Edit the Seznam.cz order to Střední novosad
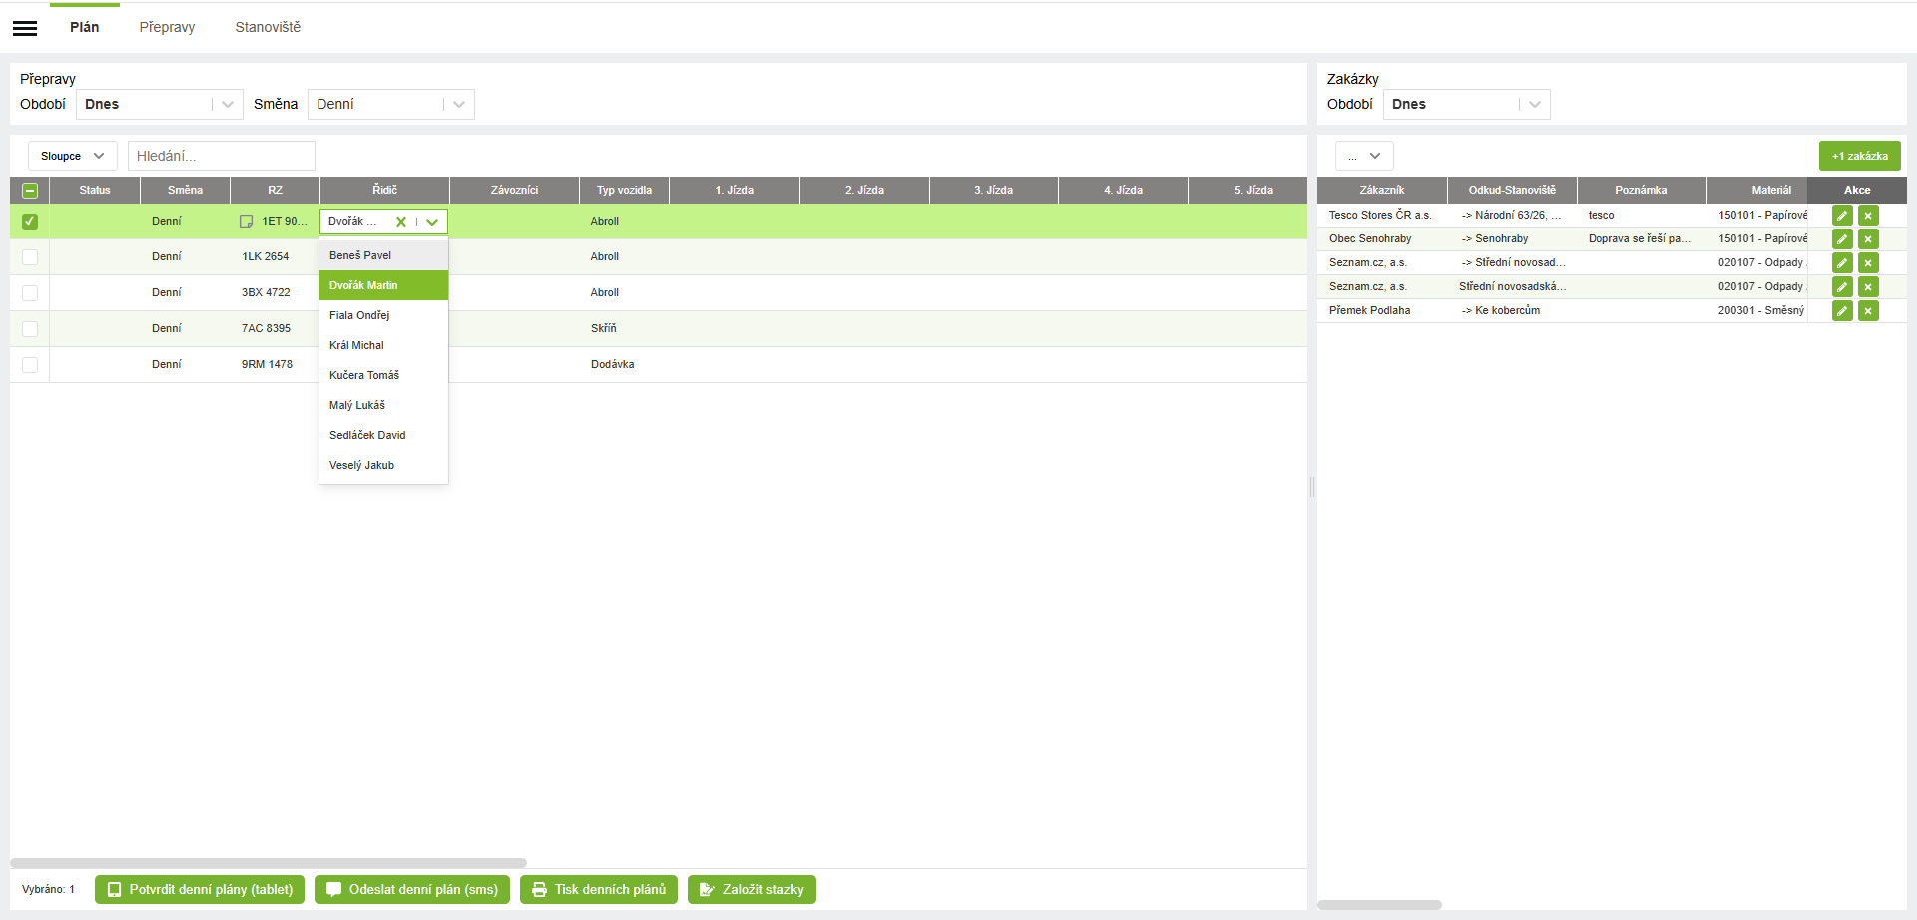This screenshot has height=920, width=1917. [x=1842, y=263]
